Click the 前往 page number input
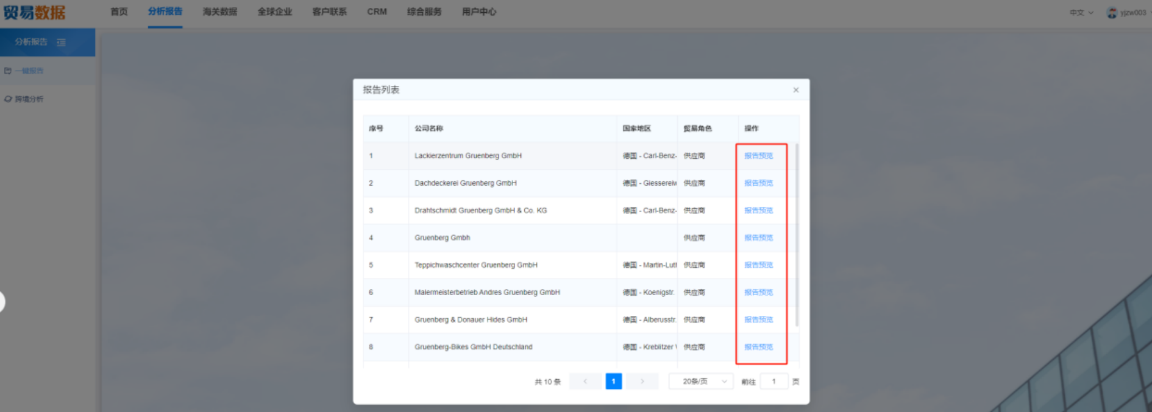 pyautogui.click(x=774, y=382)
